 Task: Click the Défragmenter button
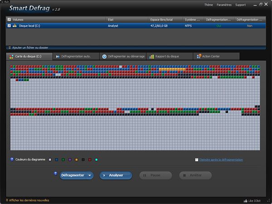pyautogui.click(x=73, y=175)
